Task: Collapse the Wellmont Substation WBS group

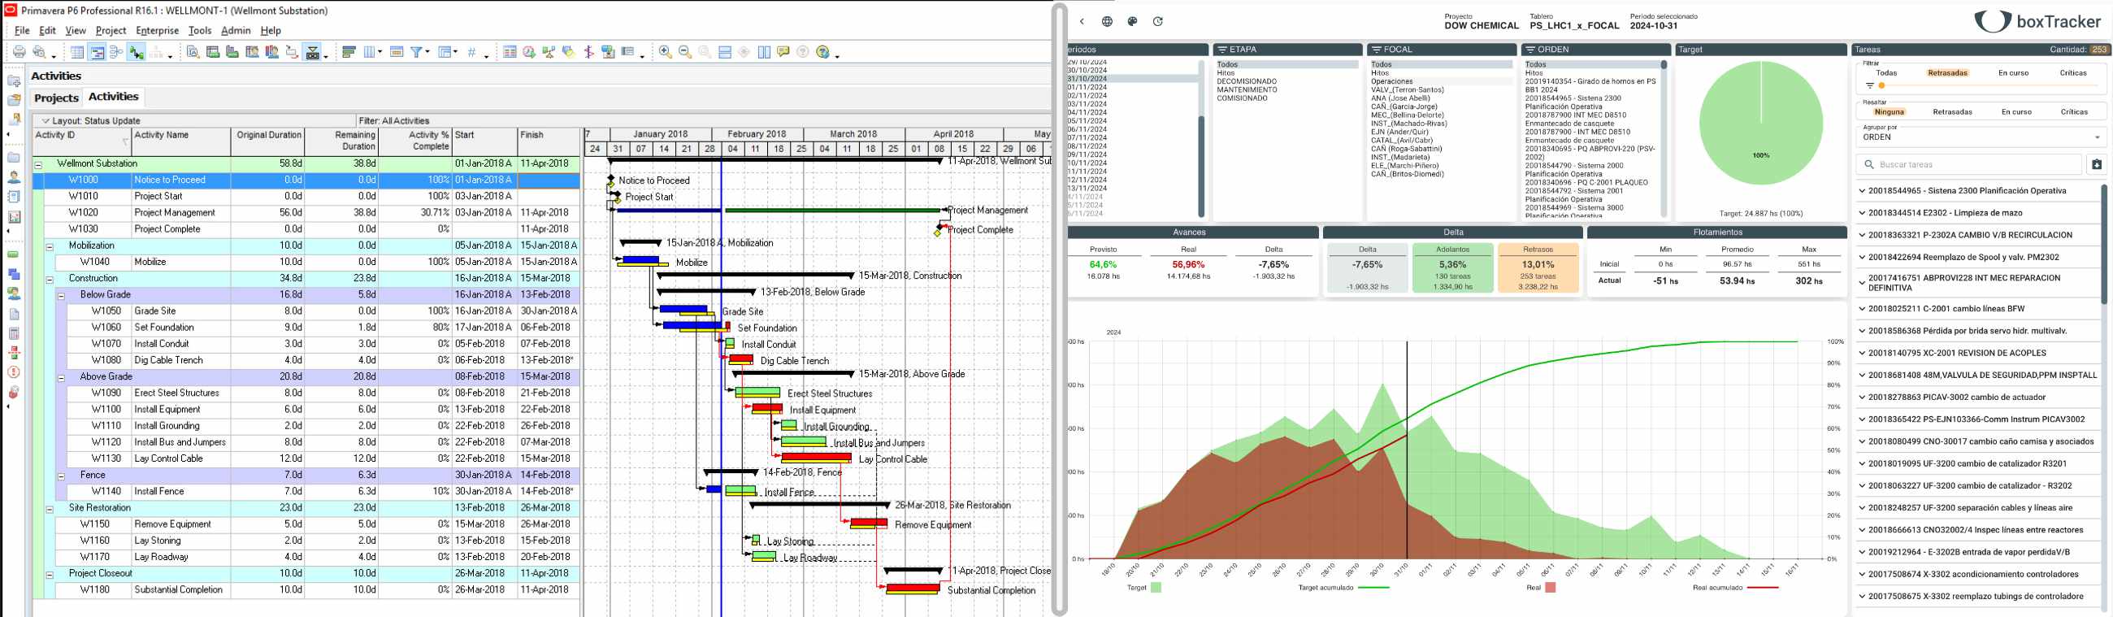Action: tap(37, 164)
